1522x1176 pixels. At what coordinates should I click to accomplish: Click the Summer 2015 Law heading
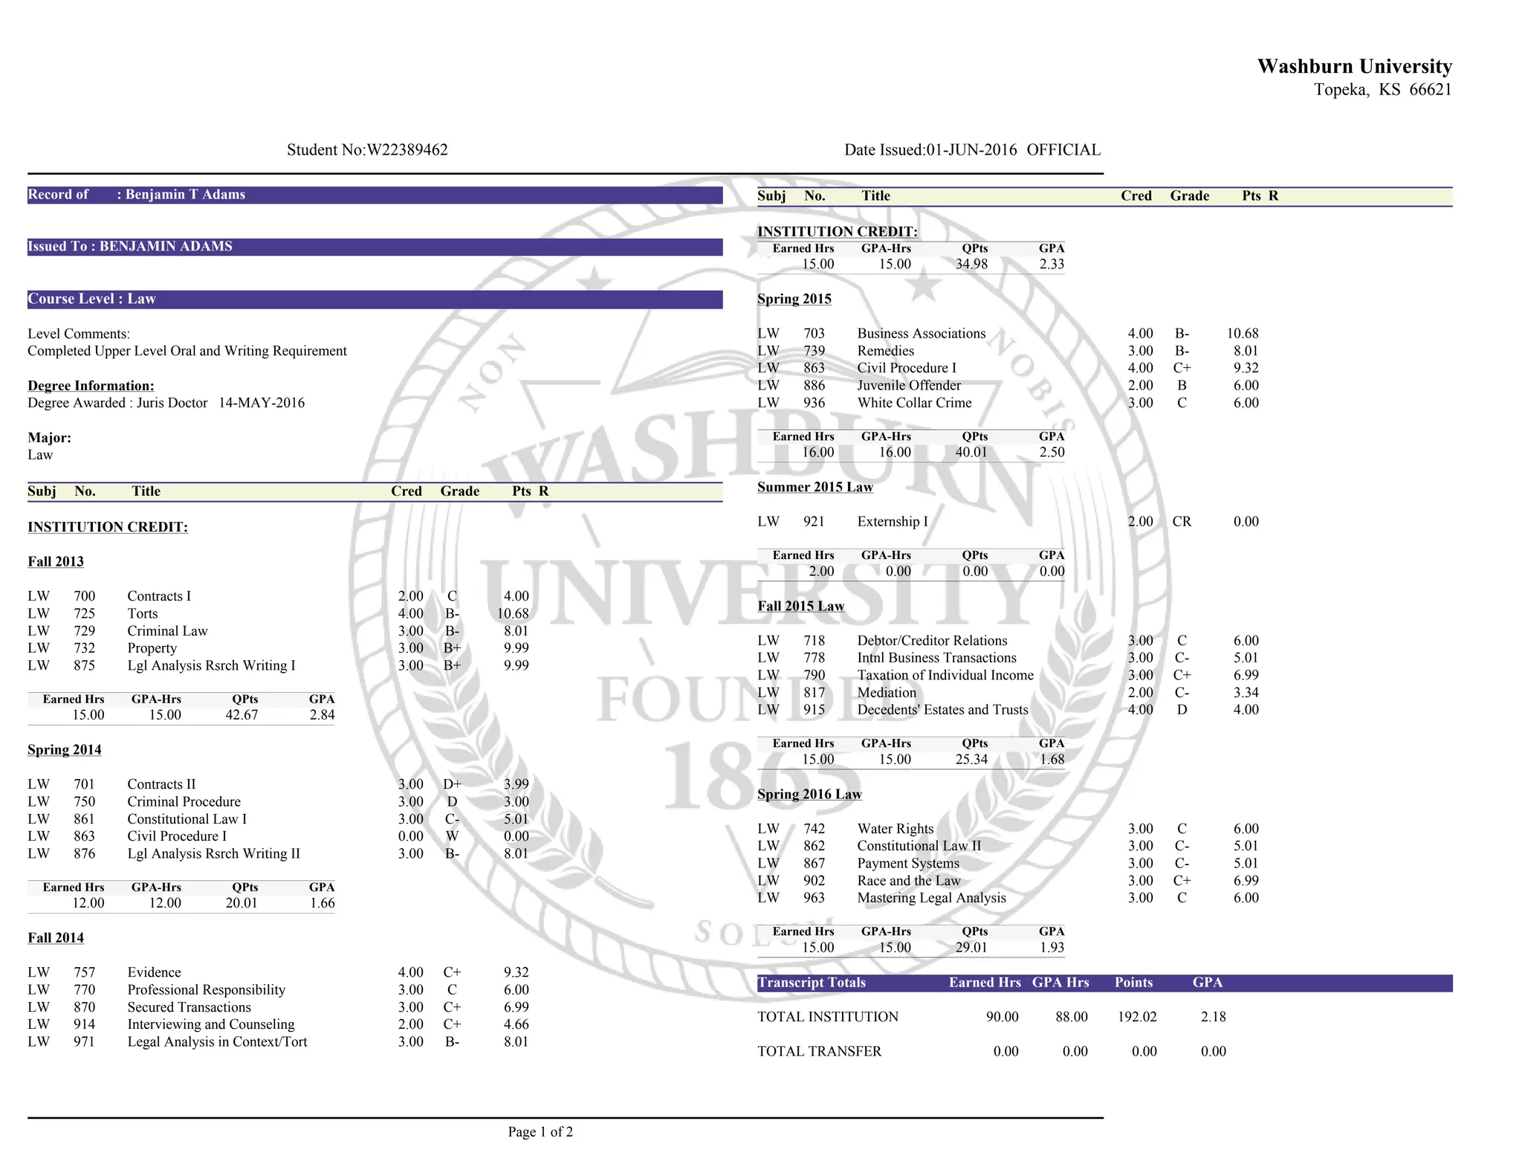815,488
